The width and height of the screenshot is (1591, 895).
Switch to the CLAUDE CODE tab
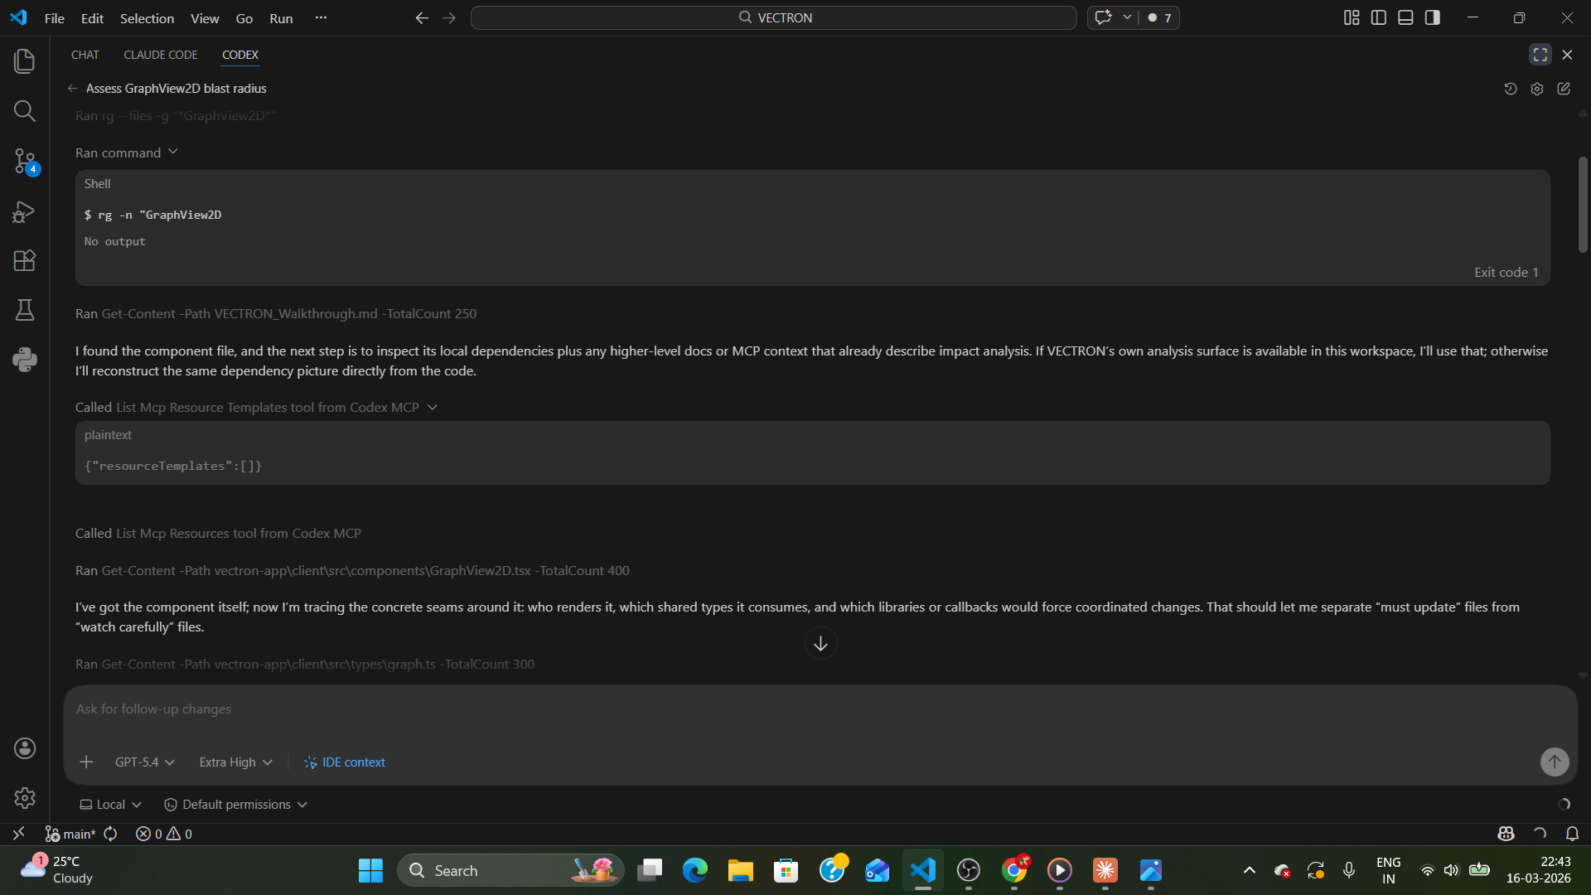click(x=160, y=55)
